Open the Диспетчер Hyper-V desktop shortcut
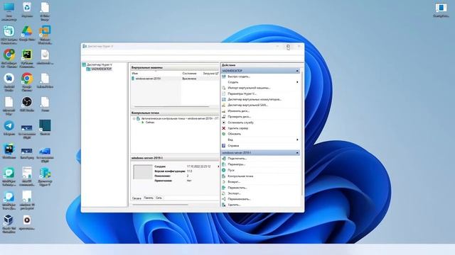455x255 pixels. (45, 176)
